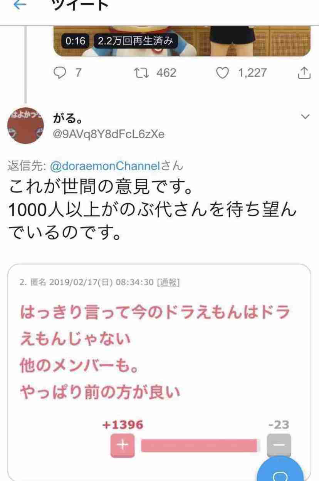Tap the gray minus vote button
Image resolution: width=319 pixels, height=481 pixels.
pyautogui.click(x=279, y=445)
